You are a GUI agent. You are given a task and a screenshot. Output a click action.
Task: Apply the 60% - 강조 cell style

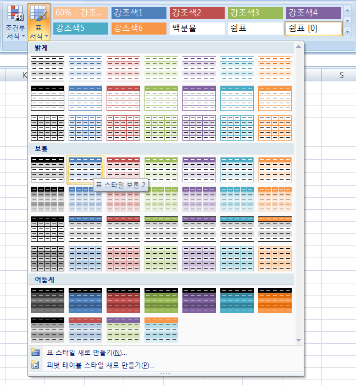pyautogui.click(x=81, y=13)
